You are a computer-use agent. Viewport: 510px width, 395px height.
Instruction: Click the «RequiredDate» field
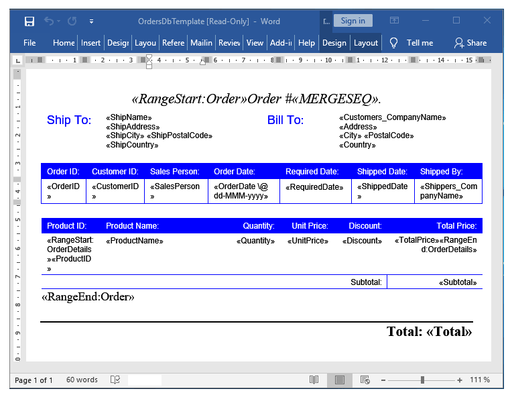pyautogui.click(x=314, y=187)
